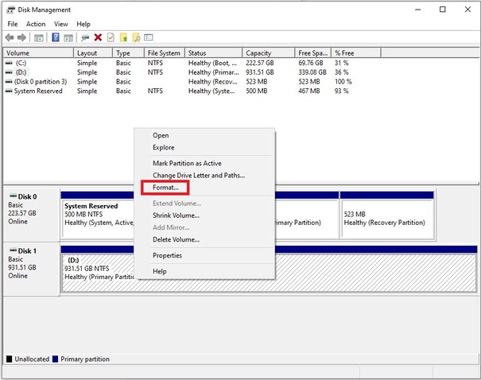Viewport: 481px width, 380px height.
Task: Click the red X delete icon
Action: coord(98,37)
